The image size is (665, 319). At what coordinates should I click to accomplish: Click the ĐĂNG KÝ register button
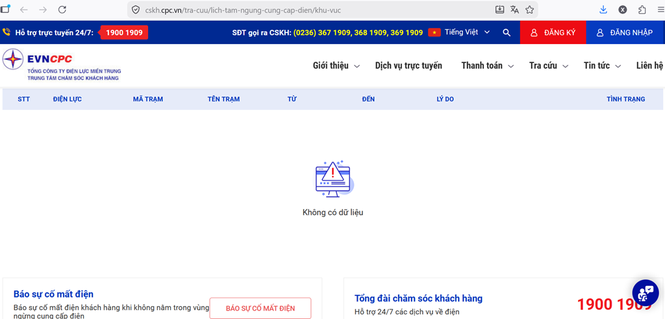tap(553, 32)
